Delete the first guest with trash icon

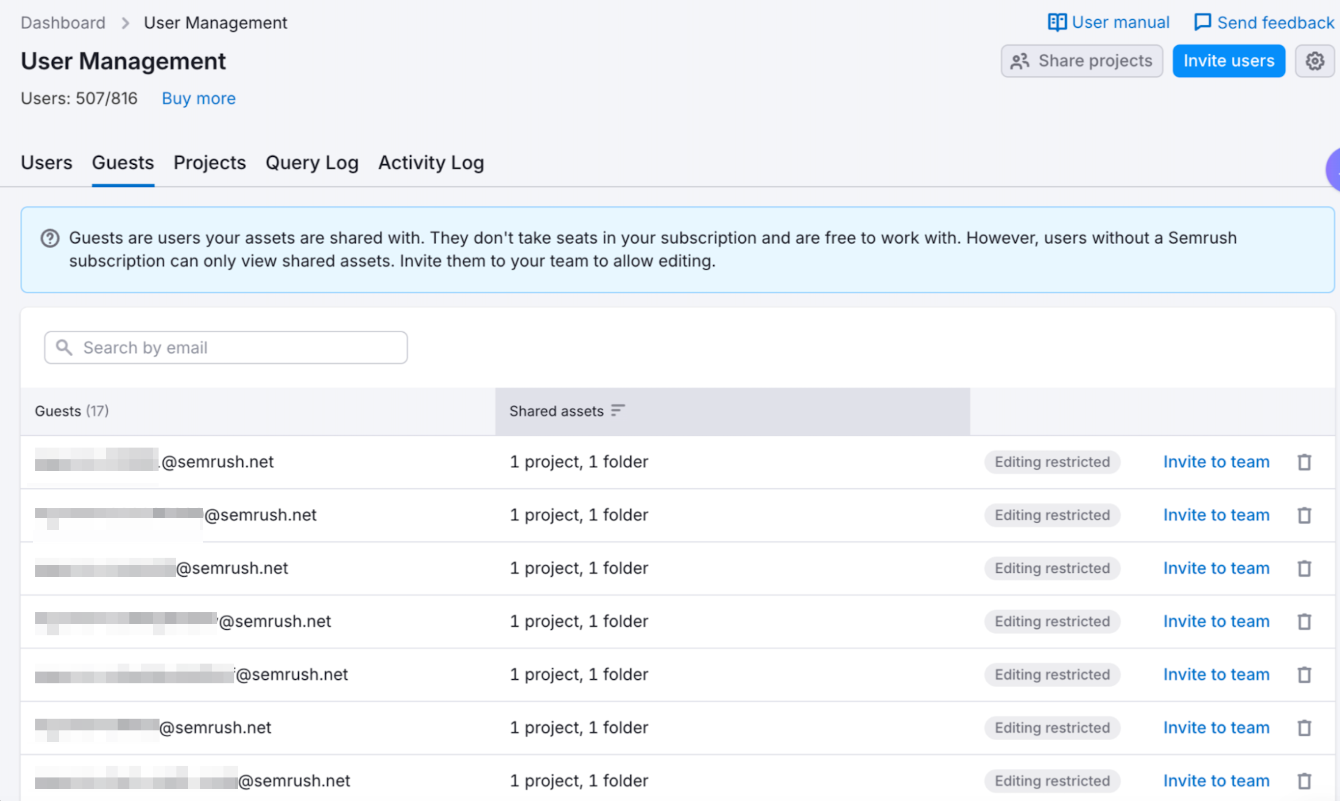[x=1304, y=462]
